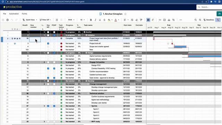Click the End date column header
Viewport: 222px width, 125px height.
click(x=139, y=25)
